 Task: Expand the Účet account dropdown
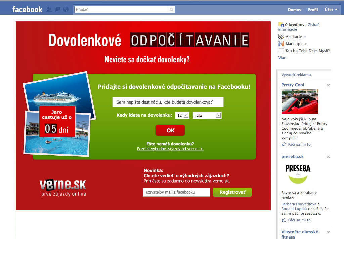(331, 10)
